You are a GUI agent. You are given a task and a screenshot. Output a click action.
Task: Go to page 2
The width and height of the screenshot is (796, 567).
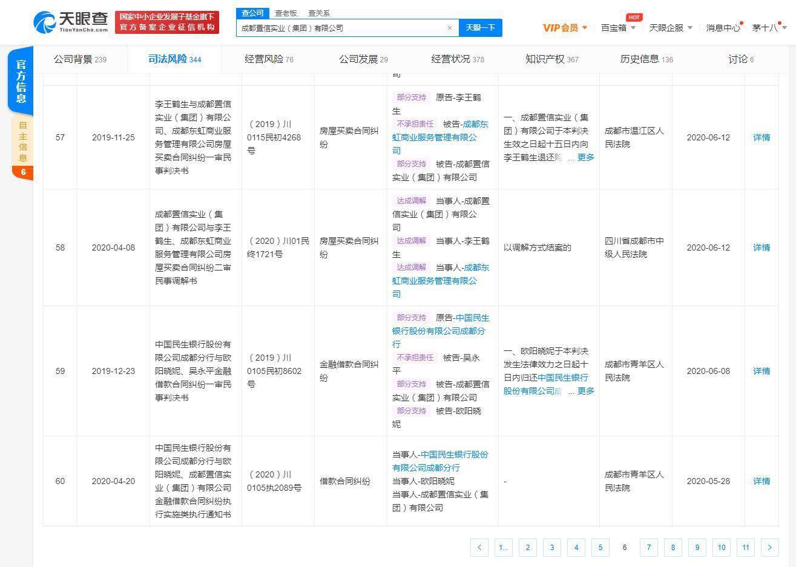[x=527, y=547]
